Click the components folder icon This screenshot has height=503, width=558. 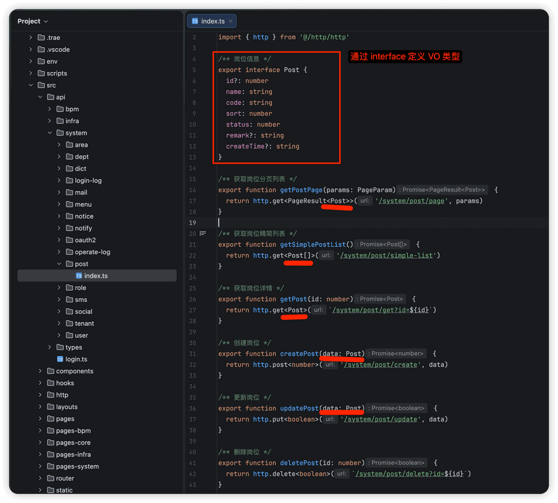(x=51, y=371)
